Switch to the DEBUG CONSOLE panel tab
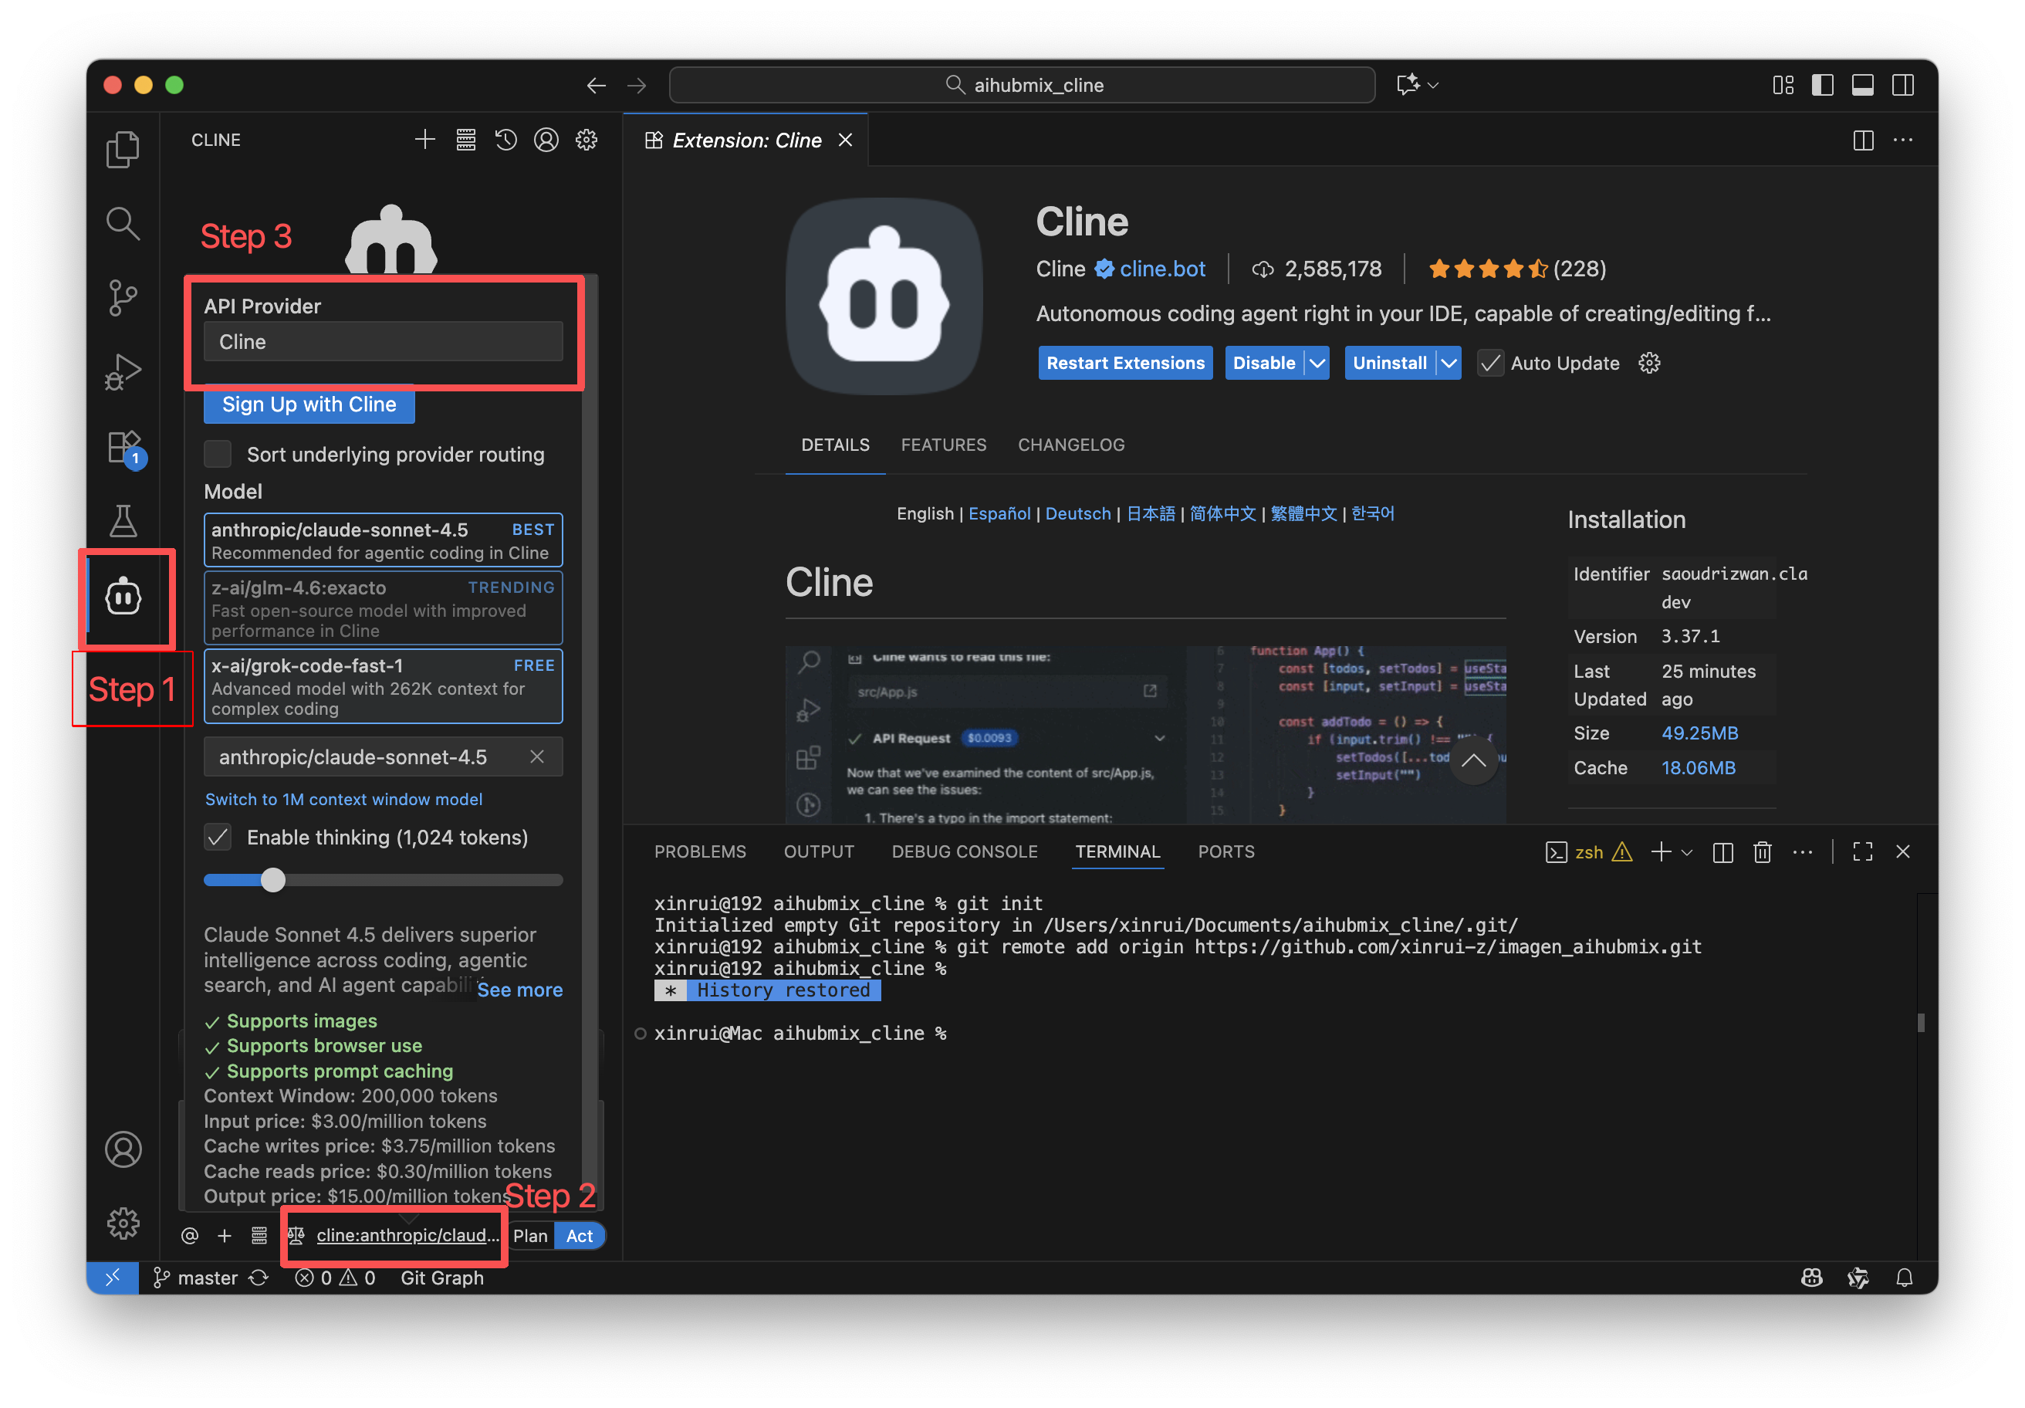Image resolution: width=2025 pixels, height=1408 pixels. (x=964, y=851)
